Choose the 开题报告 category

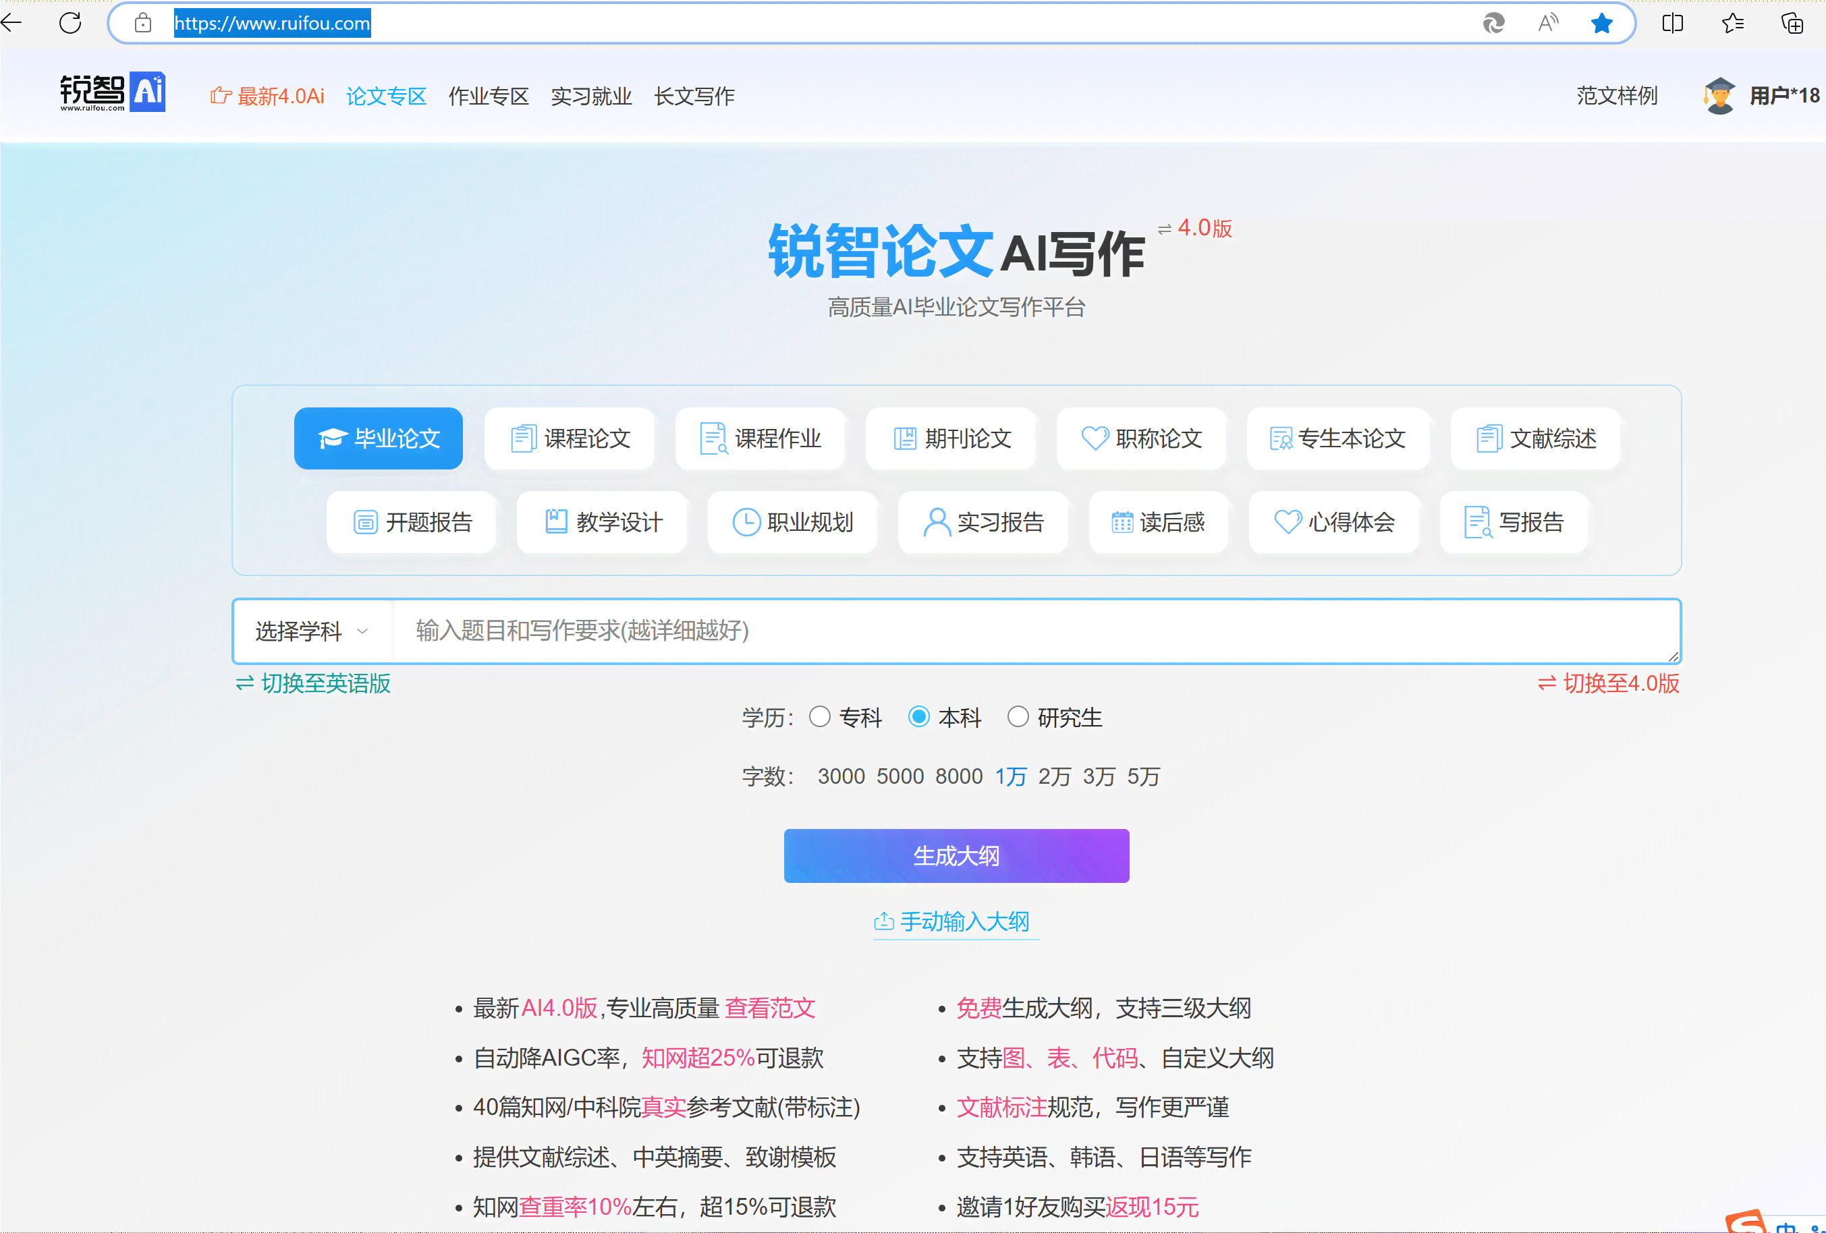tap(412, 522)
